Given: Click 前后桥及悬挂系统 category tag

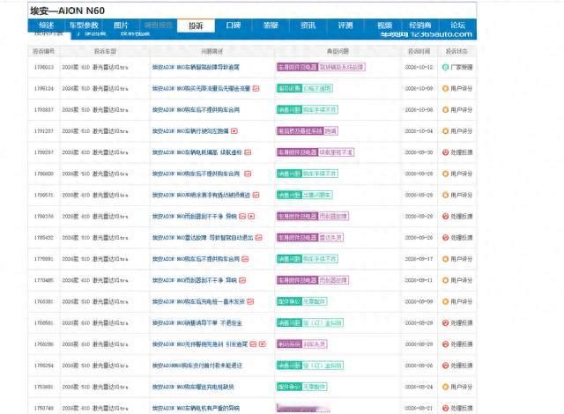Looking at the screenshot, I should click(300, 131).
